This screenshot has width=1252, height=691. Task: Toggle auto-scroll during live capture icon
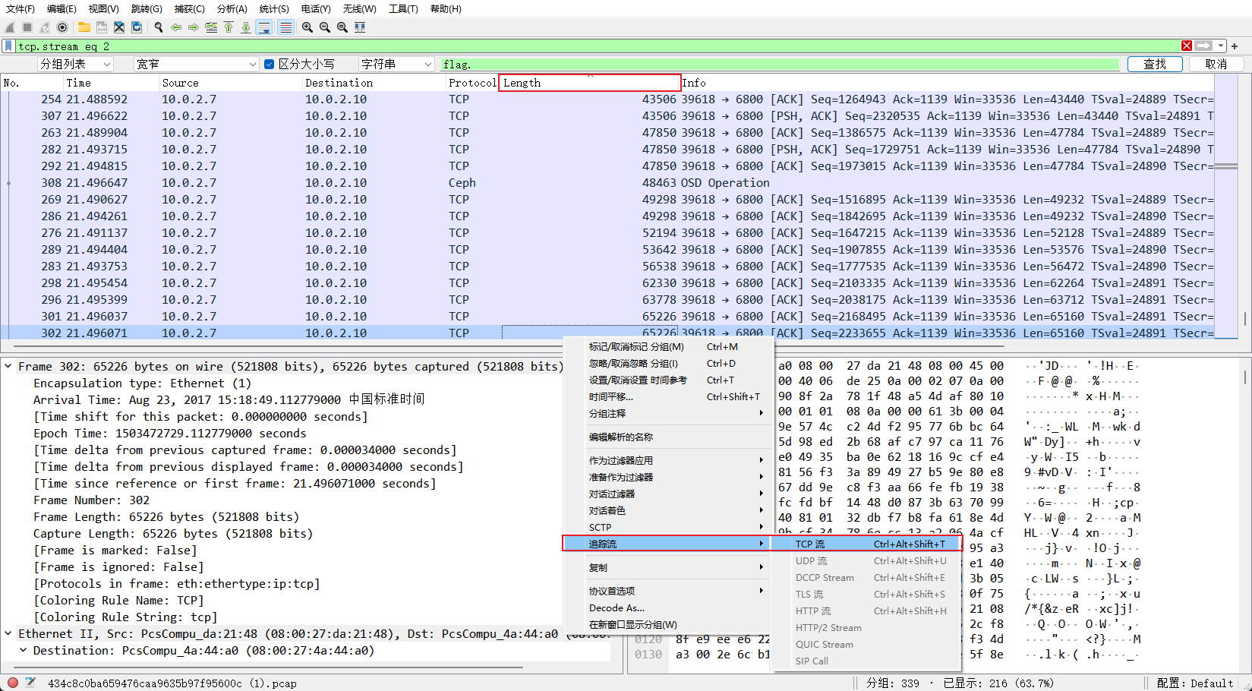[x=264, y=27]
